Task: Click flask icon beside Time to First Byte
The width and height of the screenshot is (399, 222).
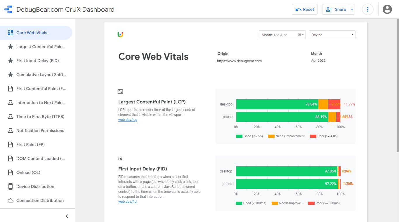Action: 11,117
